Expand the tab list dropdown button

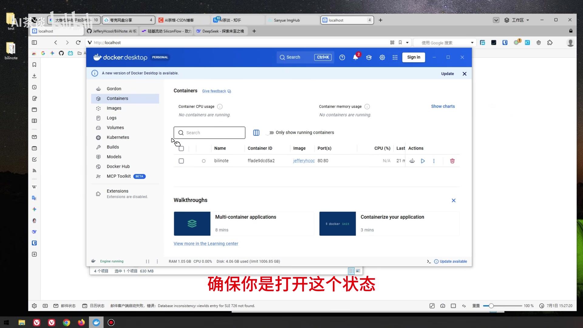496,20
